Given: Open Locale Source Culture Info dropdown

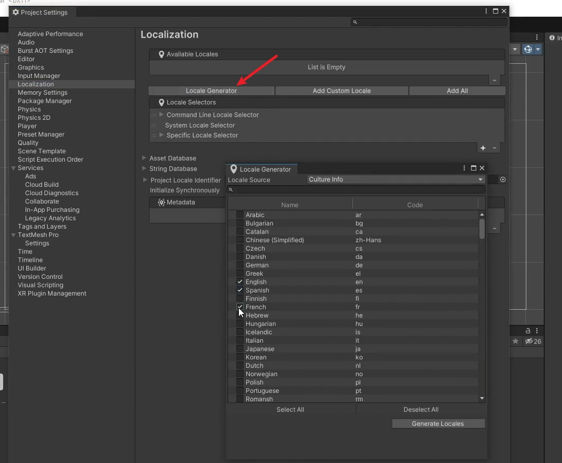Looking at the screenshot, I should point(396,179).
